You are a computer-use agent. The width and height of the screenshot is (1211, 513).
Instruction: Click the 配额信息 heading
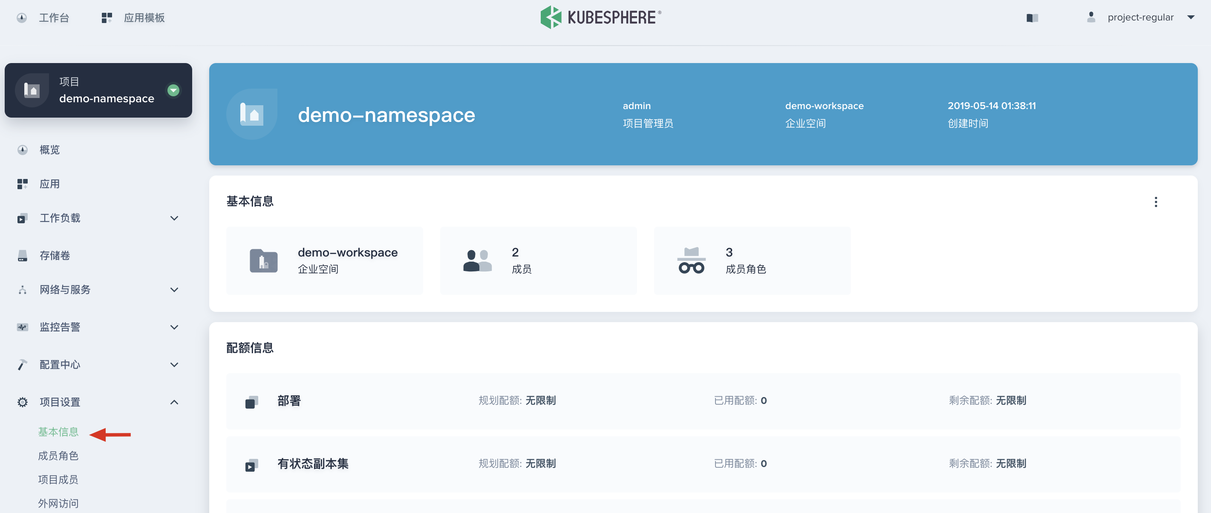click(250, 348)
